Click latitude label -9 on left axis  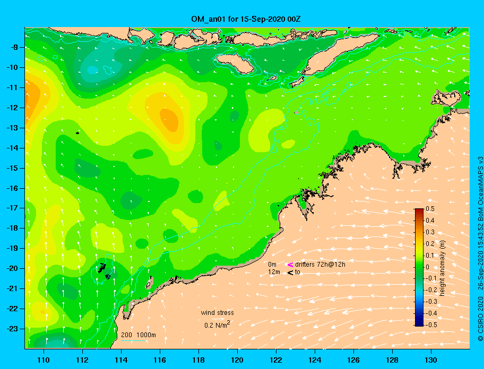[x=14, y=48]
